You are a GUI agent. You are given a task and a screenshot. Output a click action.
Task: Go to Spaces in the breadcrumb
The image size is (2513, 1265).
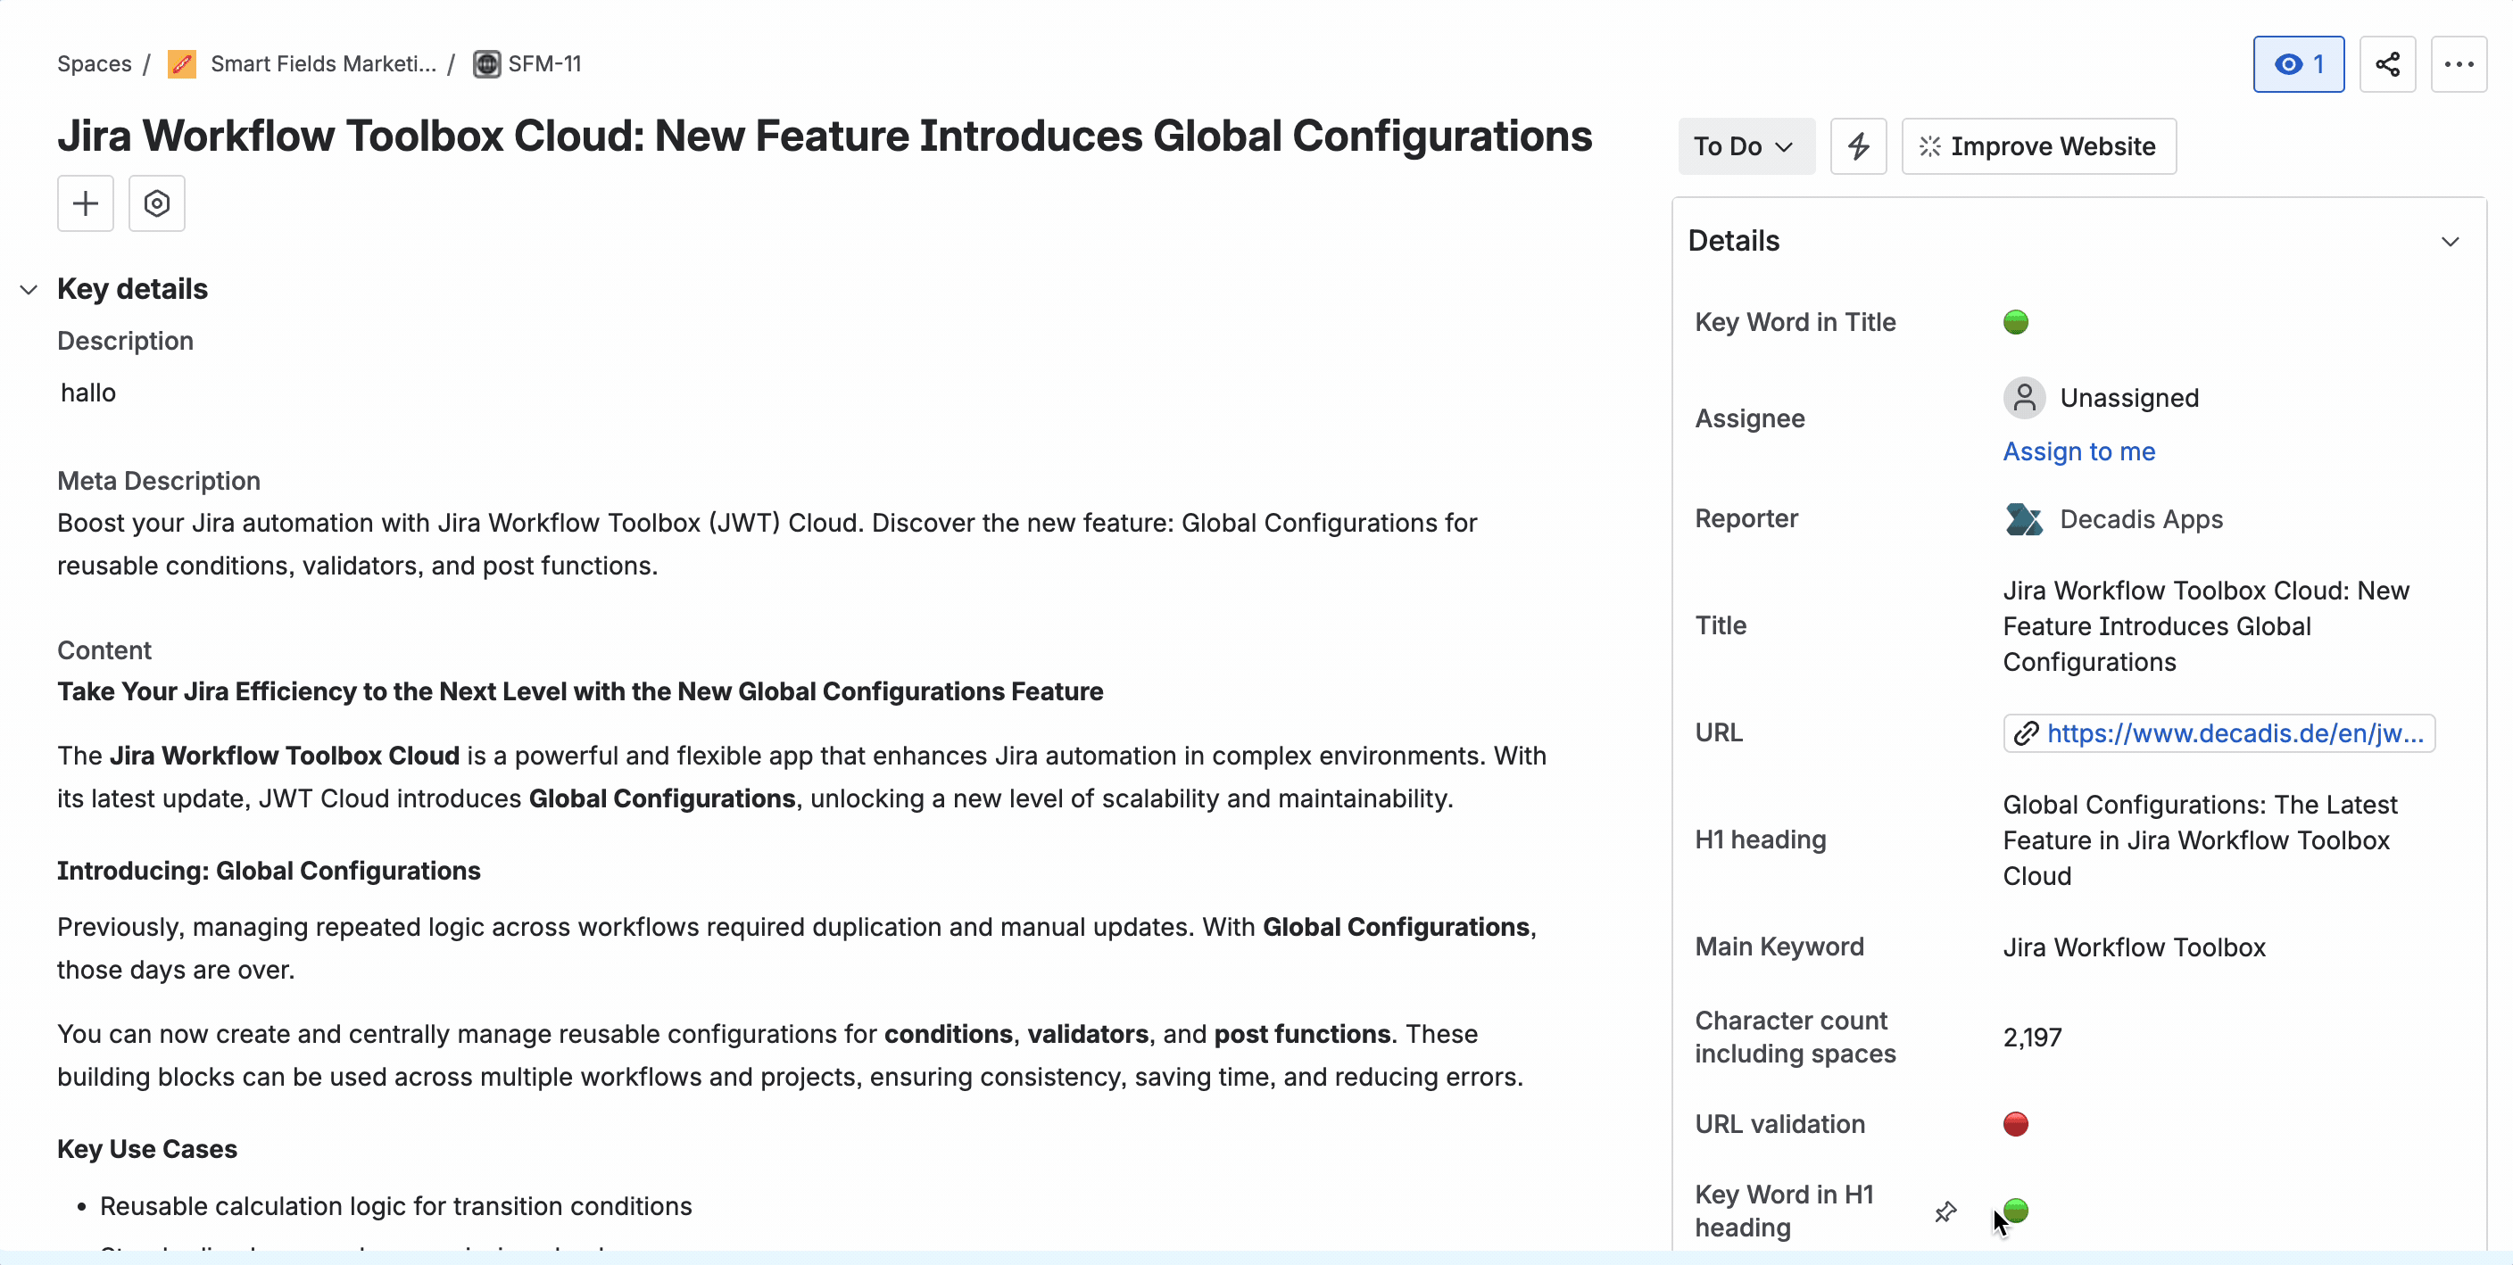(94, 64)
